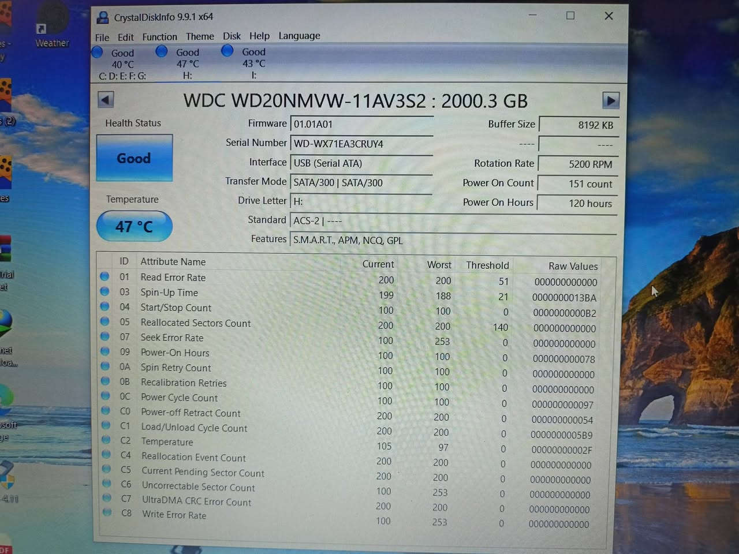The width and height of the screenshot is (739, 554).
Task: Click the Power On Count value 151 count
Action: pos(578,184)
